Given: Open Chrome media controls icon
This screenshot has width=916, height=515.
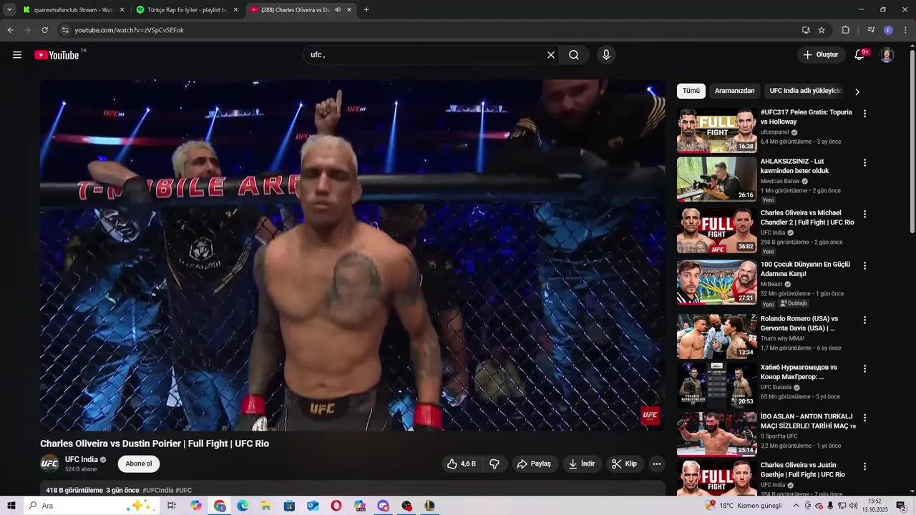Looking at the screenshot, I should (871, 30).
